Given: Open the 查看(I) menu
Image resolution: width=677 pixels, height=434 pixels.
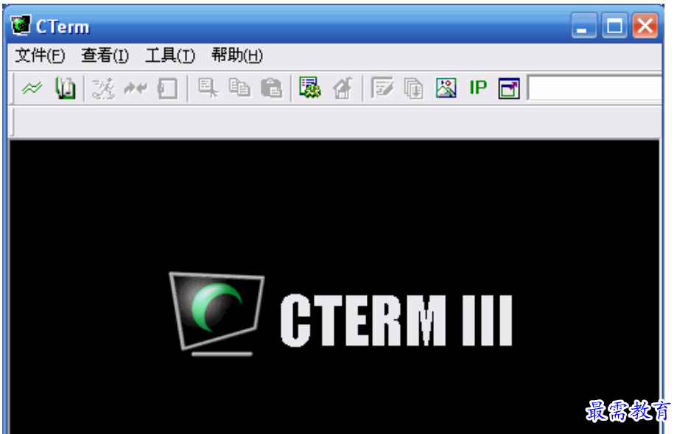Looking at the screenshot, I should tap(105, 55).
